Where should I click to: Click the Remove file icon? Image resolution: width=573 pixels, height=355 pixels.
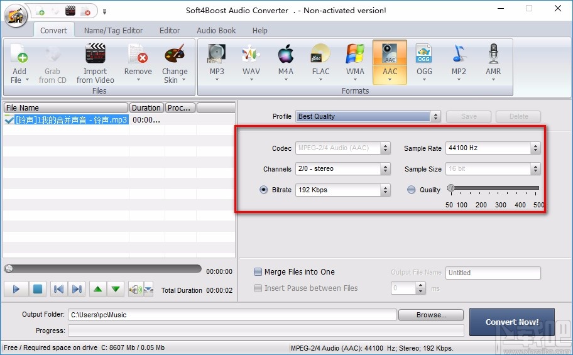138,55
